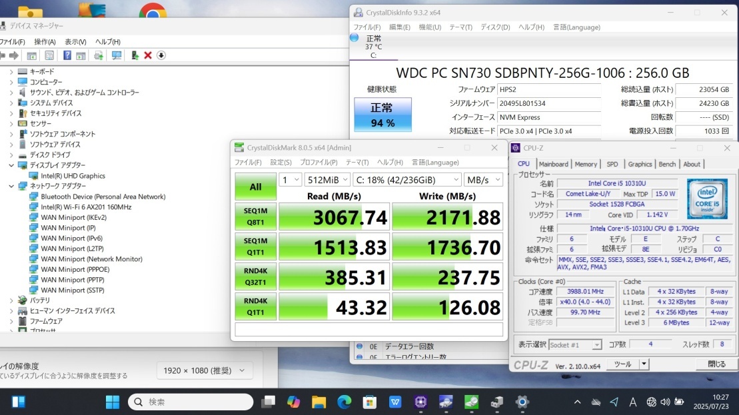Open Task View from the taskbar

268,402
